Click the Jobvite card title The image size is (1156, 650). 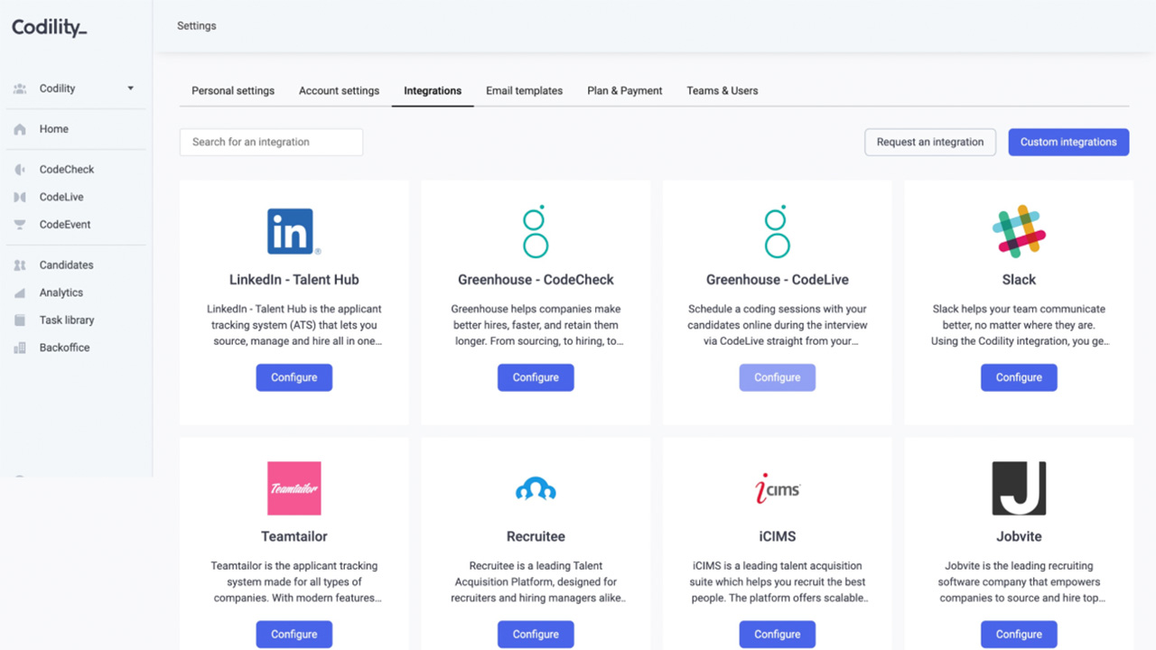tap(1019, 536)
